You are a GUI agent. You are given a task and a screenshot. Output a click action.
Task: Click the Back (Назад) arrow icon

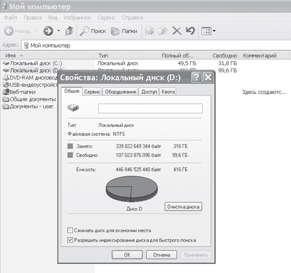(9, 31)
